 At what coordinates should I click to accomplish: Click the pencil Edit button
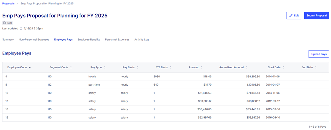click(293, 16)
